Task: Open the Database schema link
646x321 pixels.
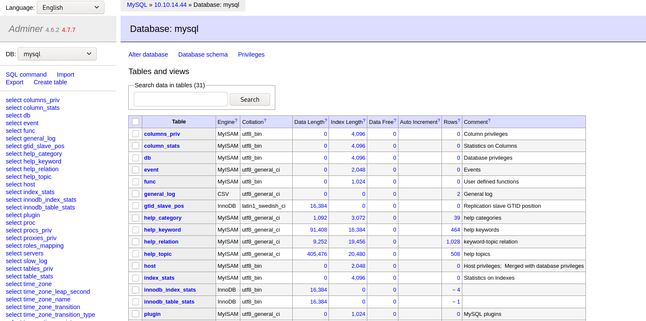Action: 203,54
